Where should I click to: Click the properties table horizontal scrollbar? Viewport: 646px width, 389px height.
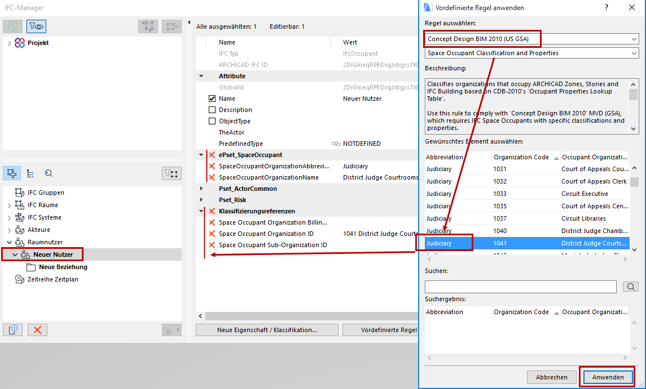(311, 316)
